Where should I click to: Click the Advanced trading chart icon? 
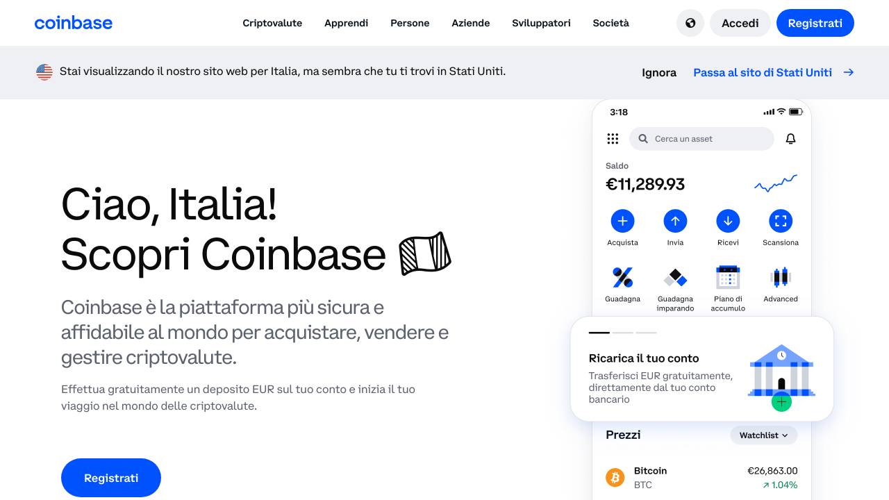780,277
